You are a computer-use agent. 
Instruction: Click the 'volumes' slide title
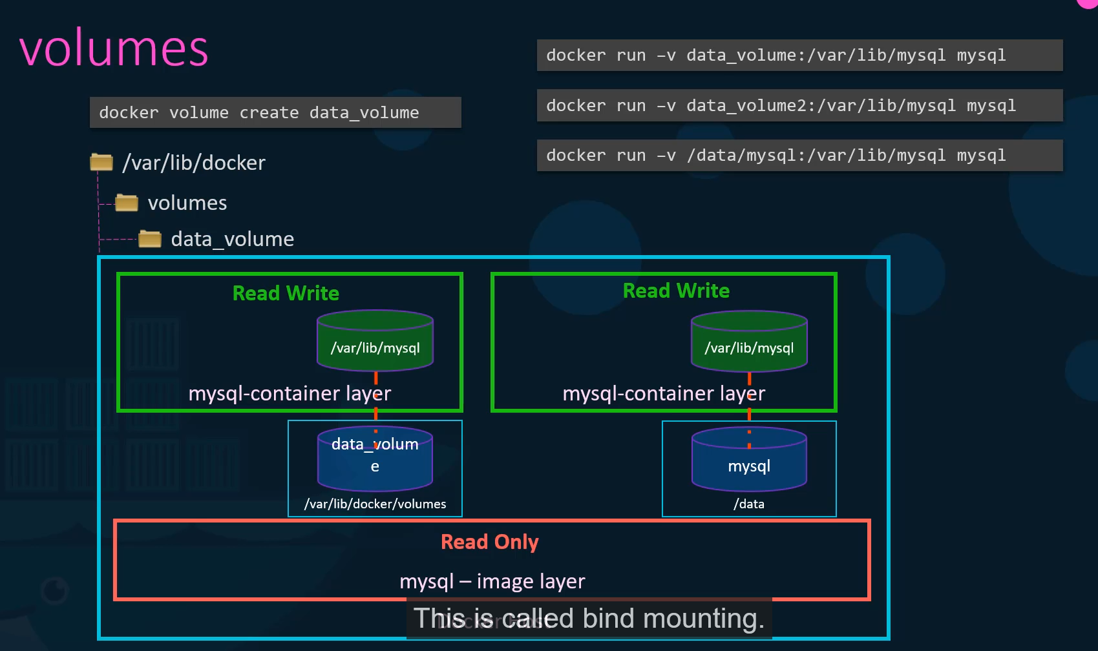point(114,48)
